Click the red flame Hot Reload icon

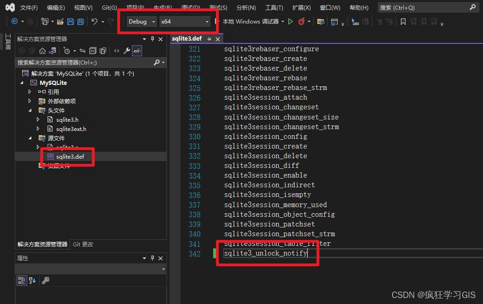(x=301, y=21)
